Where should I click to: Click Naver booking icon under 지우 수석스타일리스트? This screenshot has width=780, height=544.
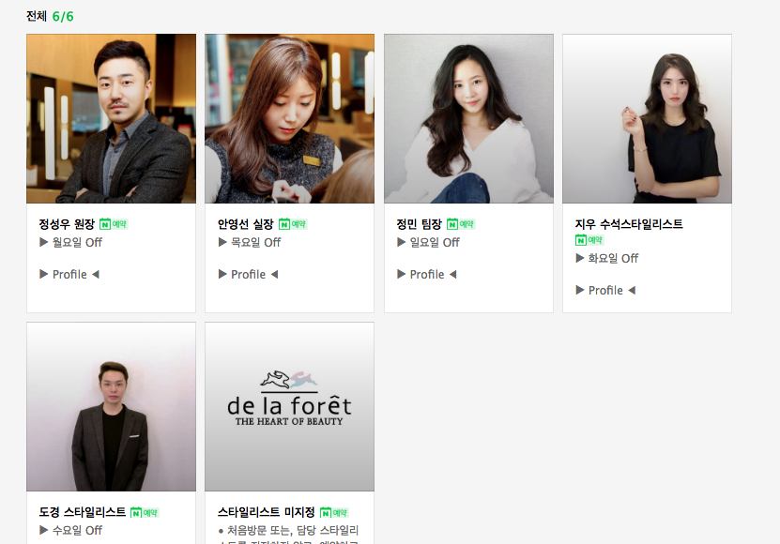pyautogui.click(x=589, y=240)
